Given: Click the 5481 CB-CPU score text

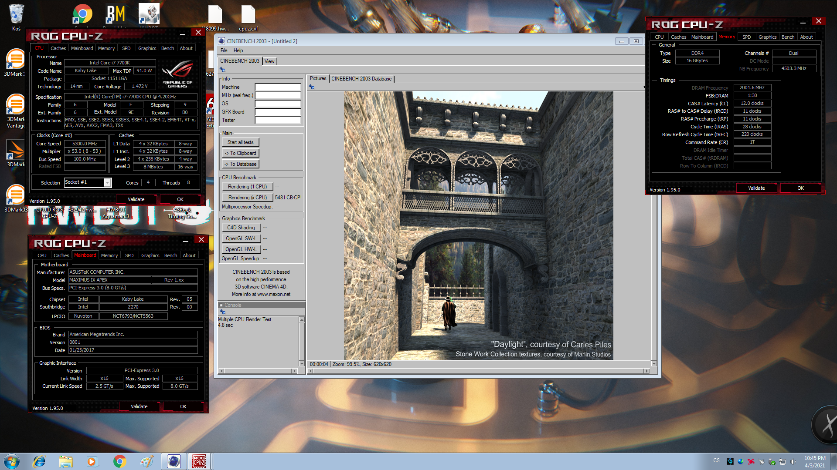Looking at the screenshot, I should tap(288, 198).
